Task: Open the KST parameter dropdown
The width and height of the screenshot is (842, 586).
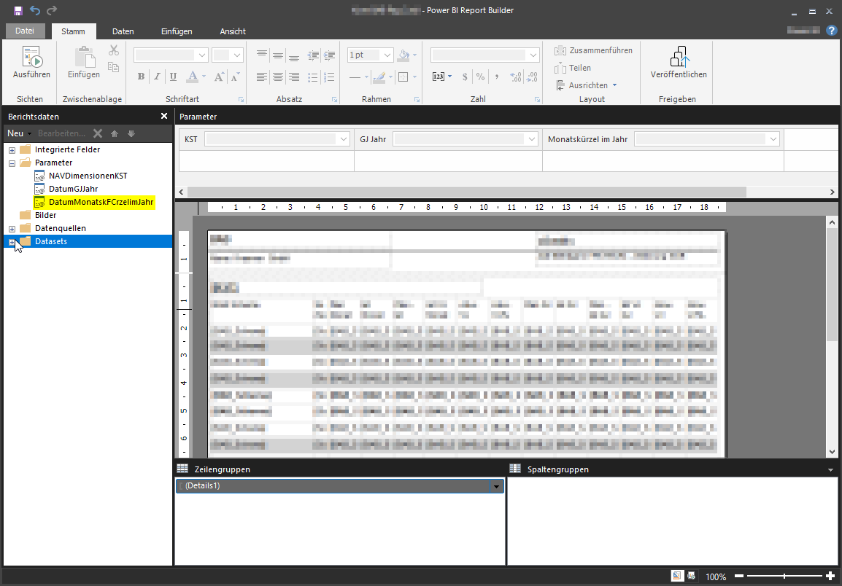Action: 344,139
